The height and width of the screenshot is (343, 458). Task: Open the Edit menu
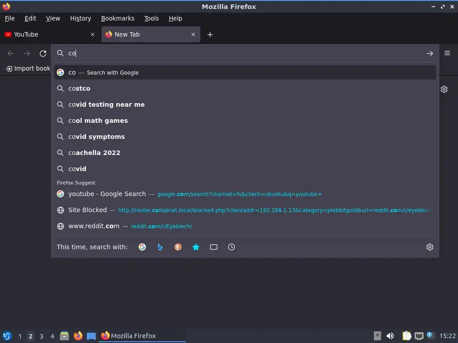pyautogui.click(x=30, y=18)
